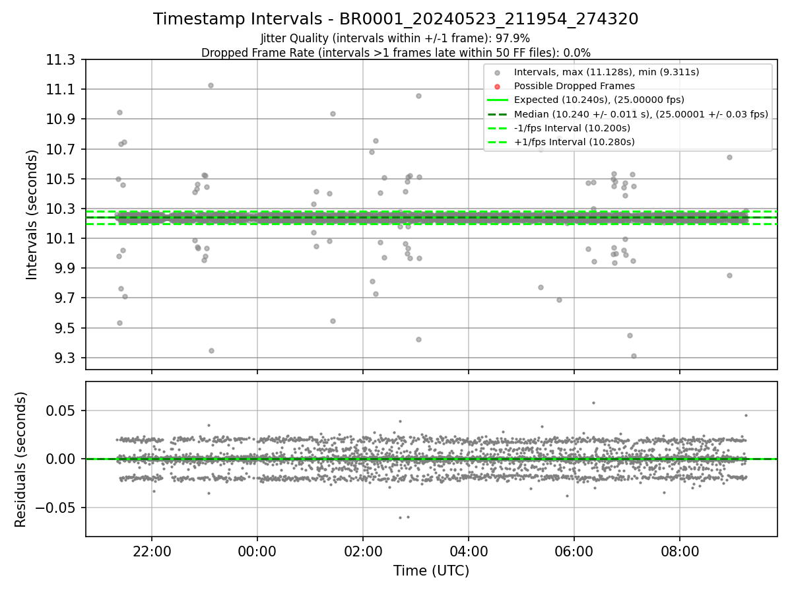The height and width of the screenshot is (594, 792).
Task: Click the 08:00 time tick label
Action: pos(680,551)
